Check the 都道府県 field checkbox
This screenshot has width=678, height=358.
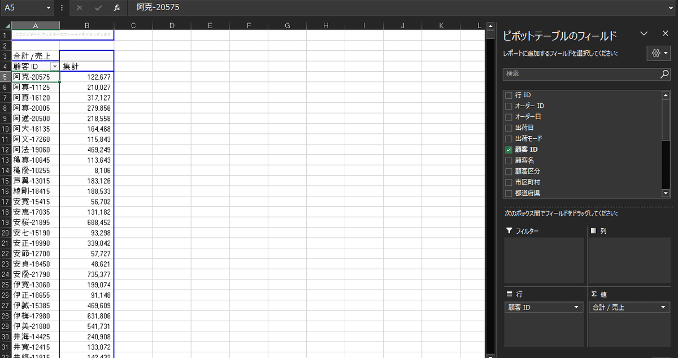[508, 193]
